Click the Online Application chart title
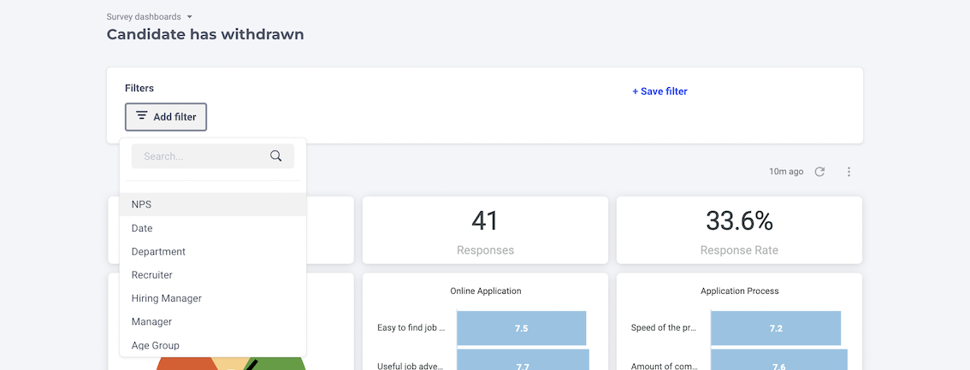970x370 pixels. 486,291
